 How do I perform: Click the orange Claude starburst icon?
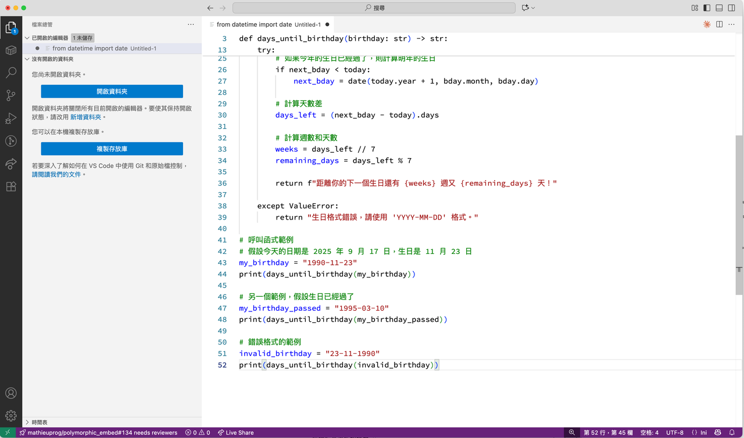click(707, 24)
